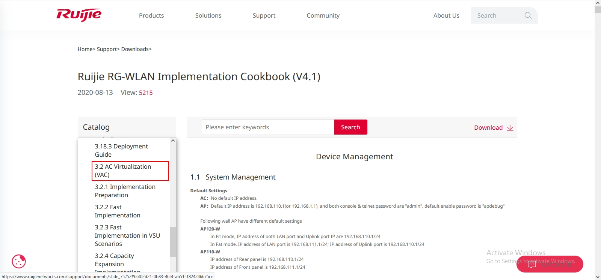Click the 'Catalog' heading

(96, 127)
